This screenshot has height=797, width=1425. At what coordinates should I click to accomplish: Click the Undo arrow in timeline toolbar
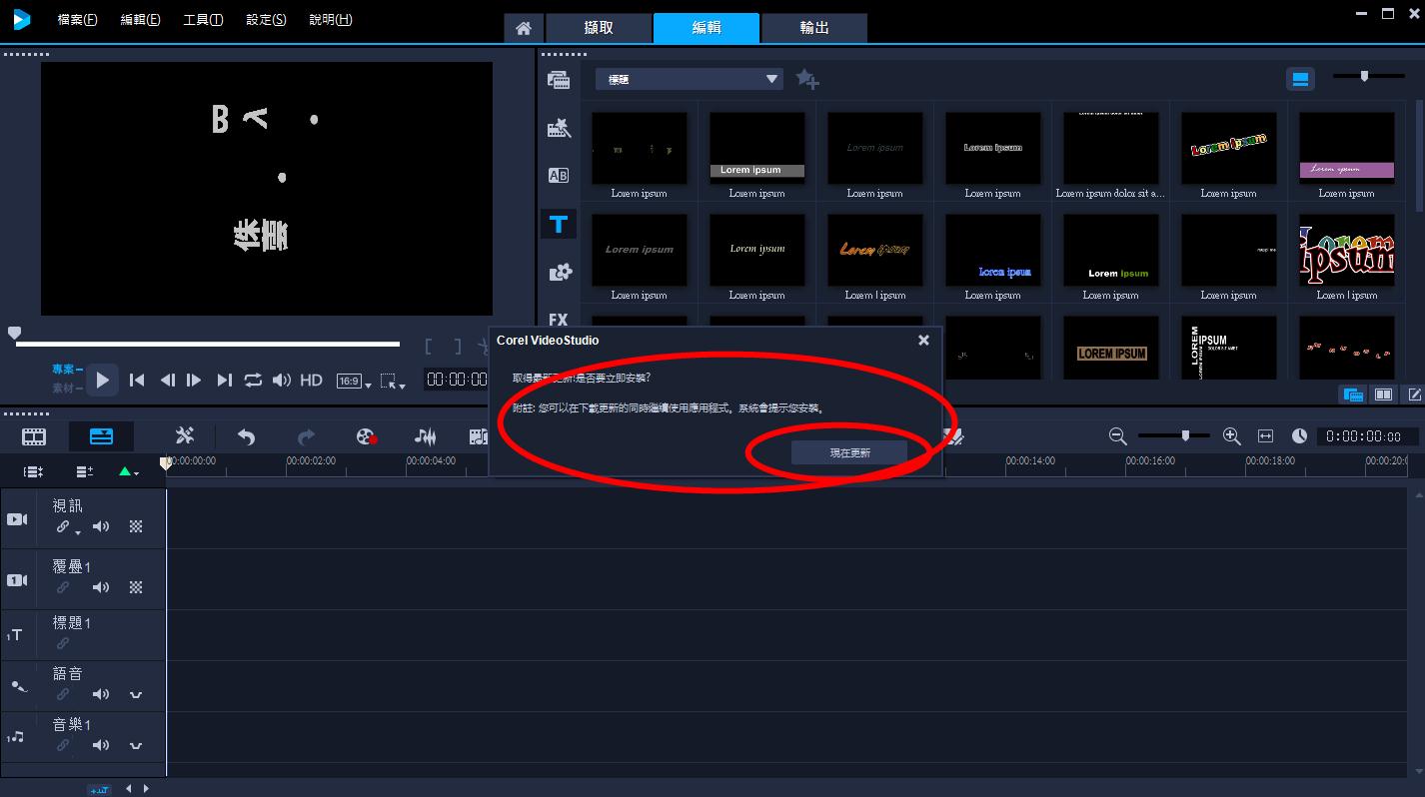coord(246,436)
